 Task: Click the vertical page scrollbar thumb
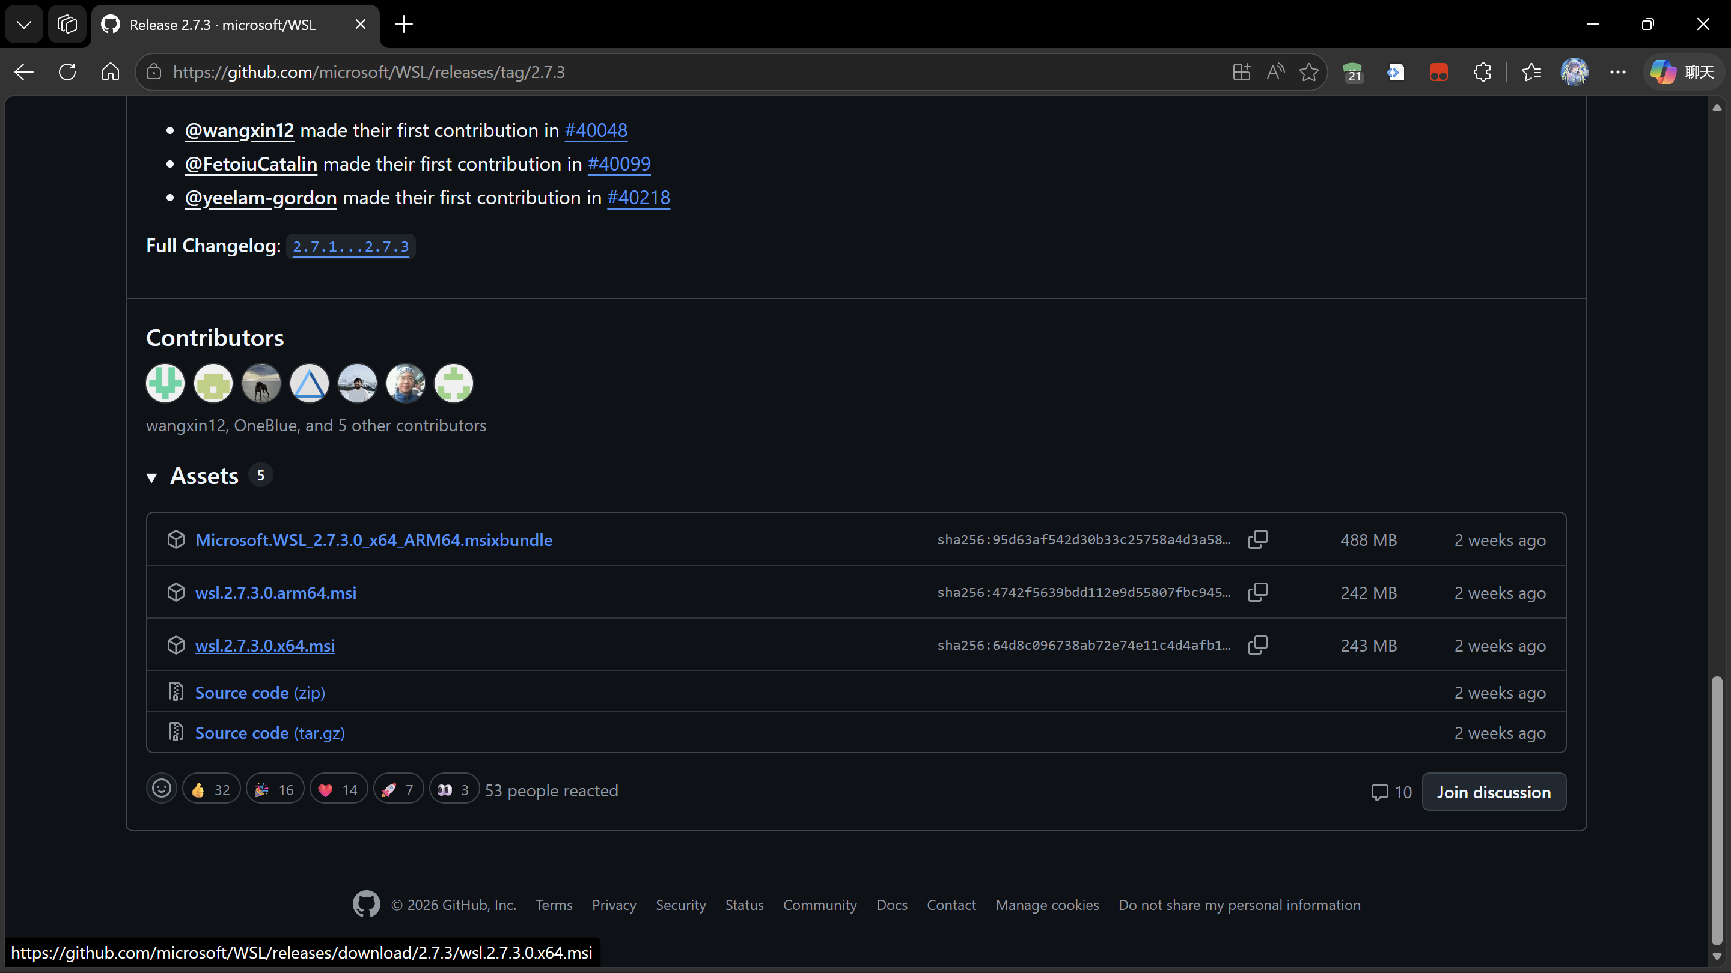[x=1717, y=809]
